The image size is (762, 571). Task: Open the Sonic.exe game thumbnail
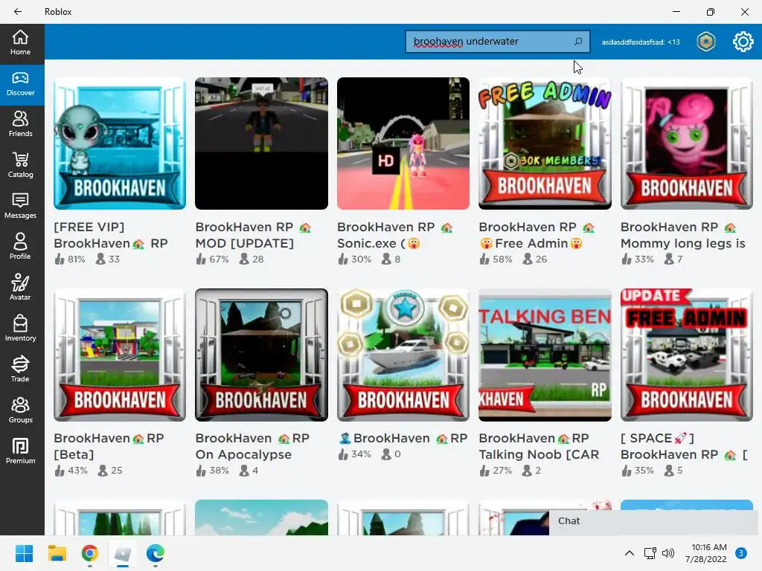[x=403, y=143]
